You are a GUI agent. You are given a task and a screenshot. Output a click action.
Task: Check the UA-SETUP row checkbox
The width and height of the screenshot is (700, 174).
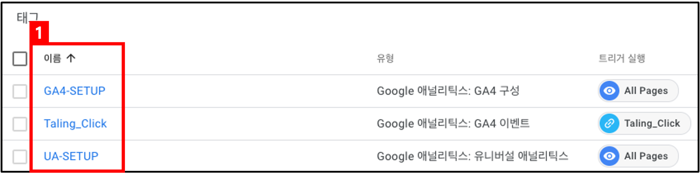[x=20, y=157]
